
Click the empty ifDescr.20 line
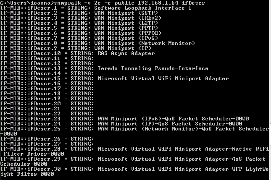[x=47, y=104]
